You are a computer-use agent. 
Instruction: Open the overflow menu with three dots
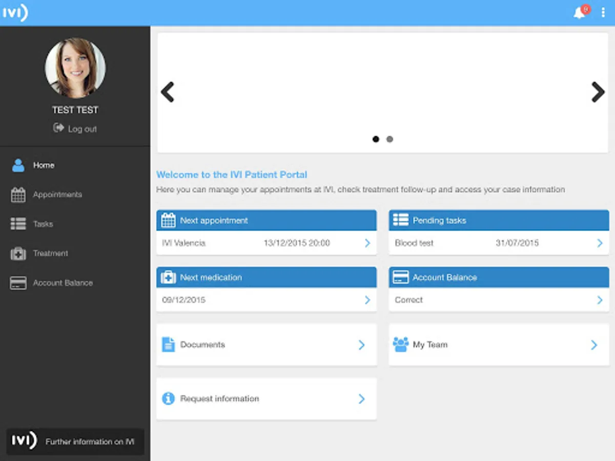tap(603, 13)
